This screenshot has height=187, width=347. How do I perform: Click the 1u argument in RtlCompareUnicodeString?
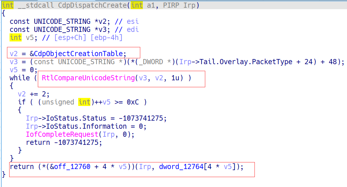[x=175, y=78]
